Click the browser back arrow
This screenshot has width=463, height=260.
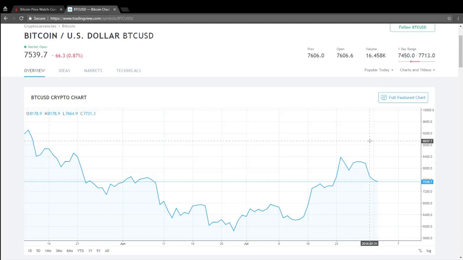(6, 18)
